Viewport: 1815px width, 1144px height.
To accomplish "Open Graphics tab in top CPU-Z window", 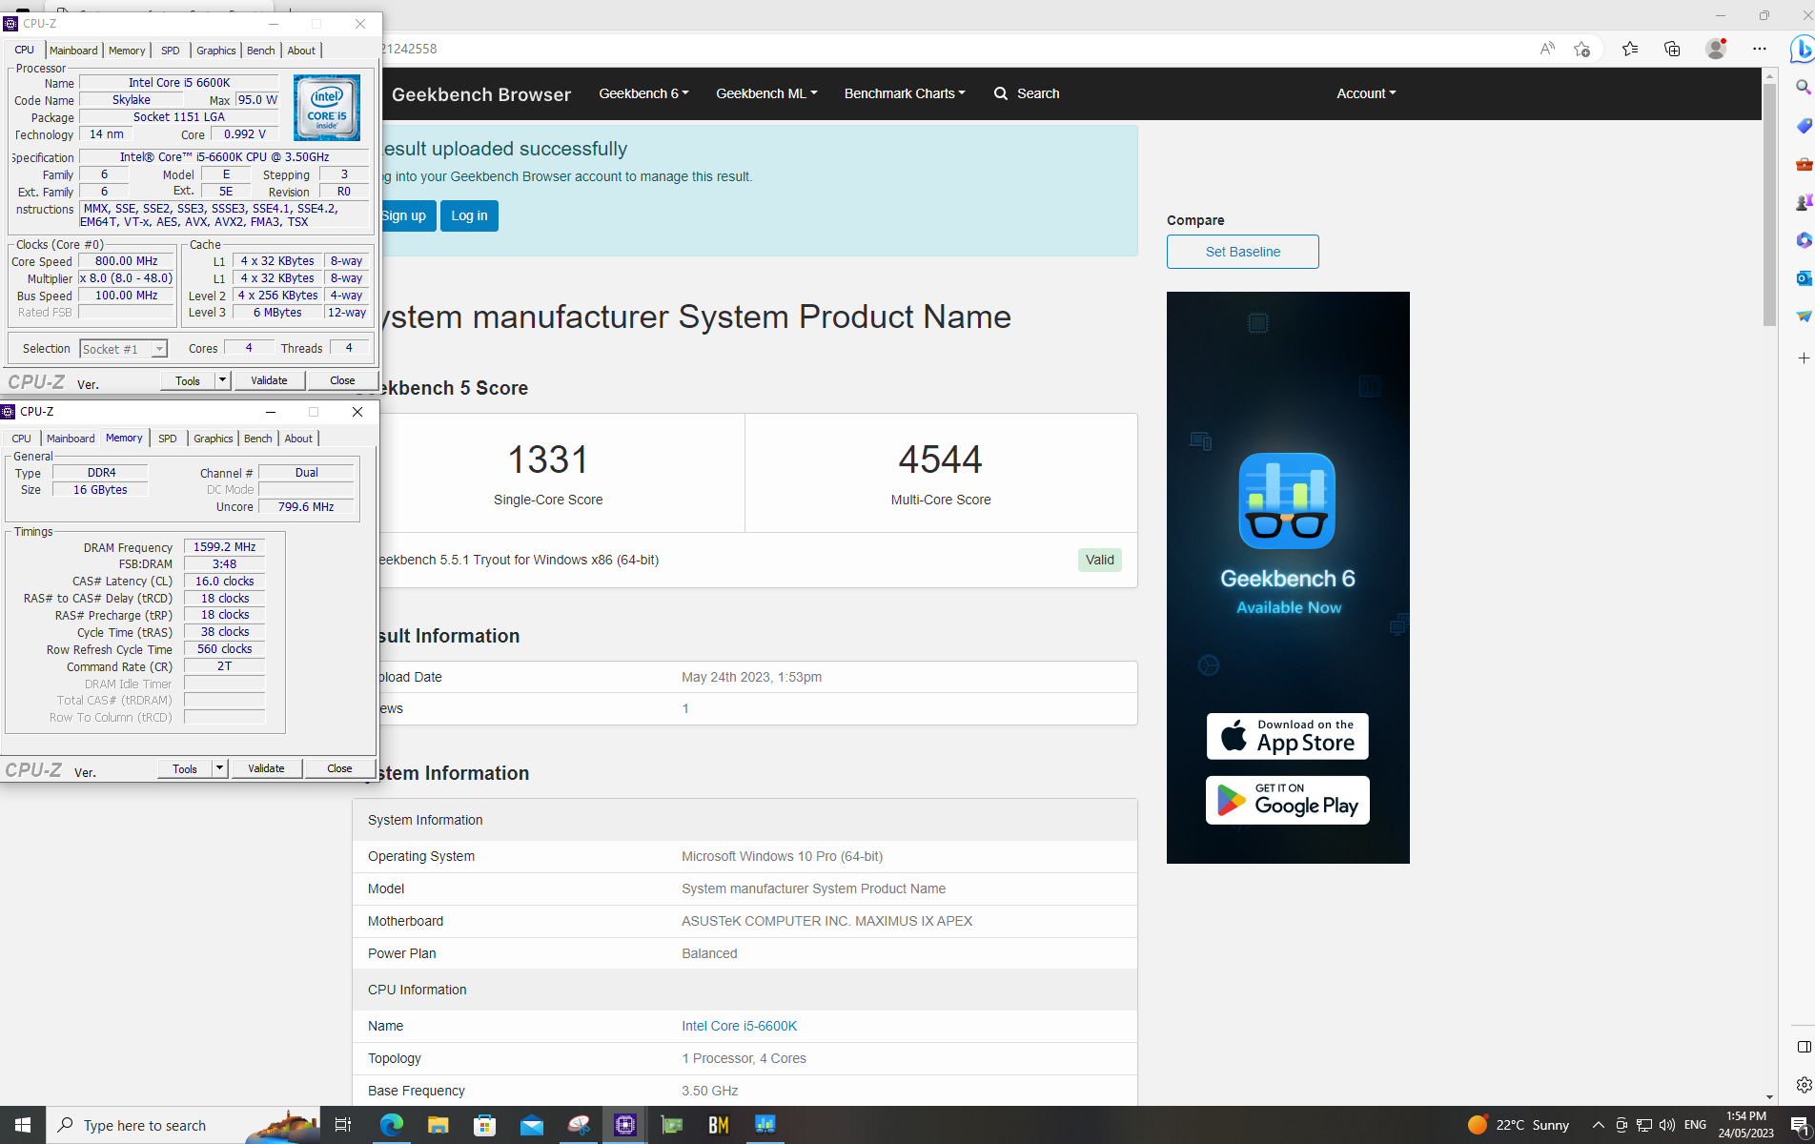I will pos(216,51).
